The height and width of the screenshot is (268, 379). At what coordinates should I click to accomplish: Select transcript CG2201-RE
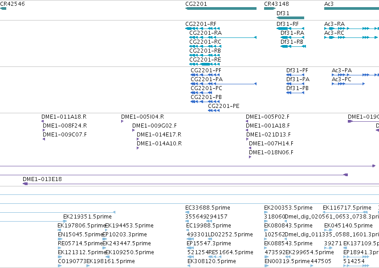point(204,64)
